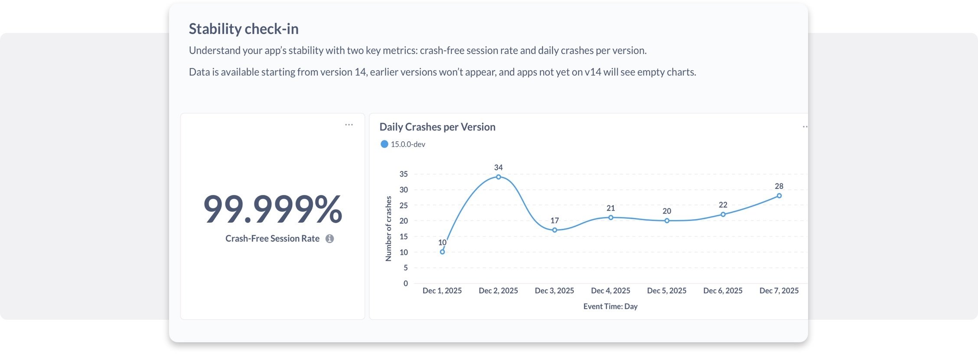This screenshot has width=978, height=357.
Task: Click the Stability check-in heading
Action: tap(244, 29)
